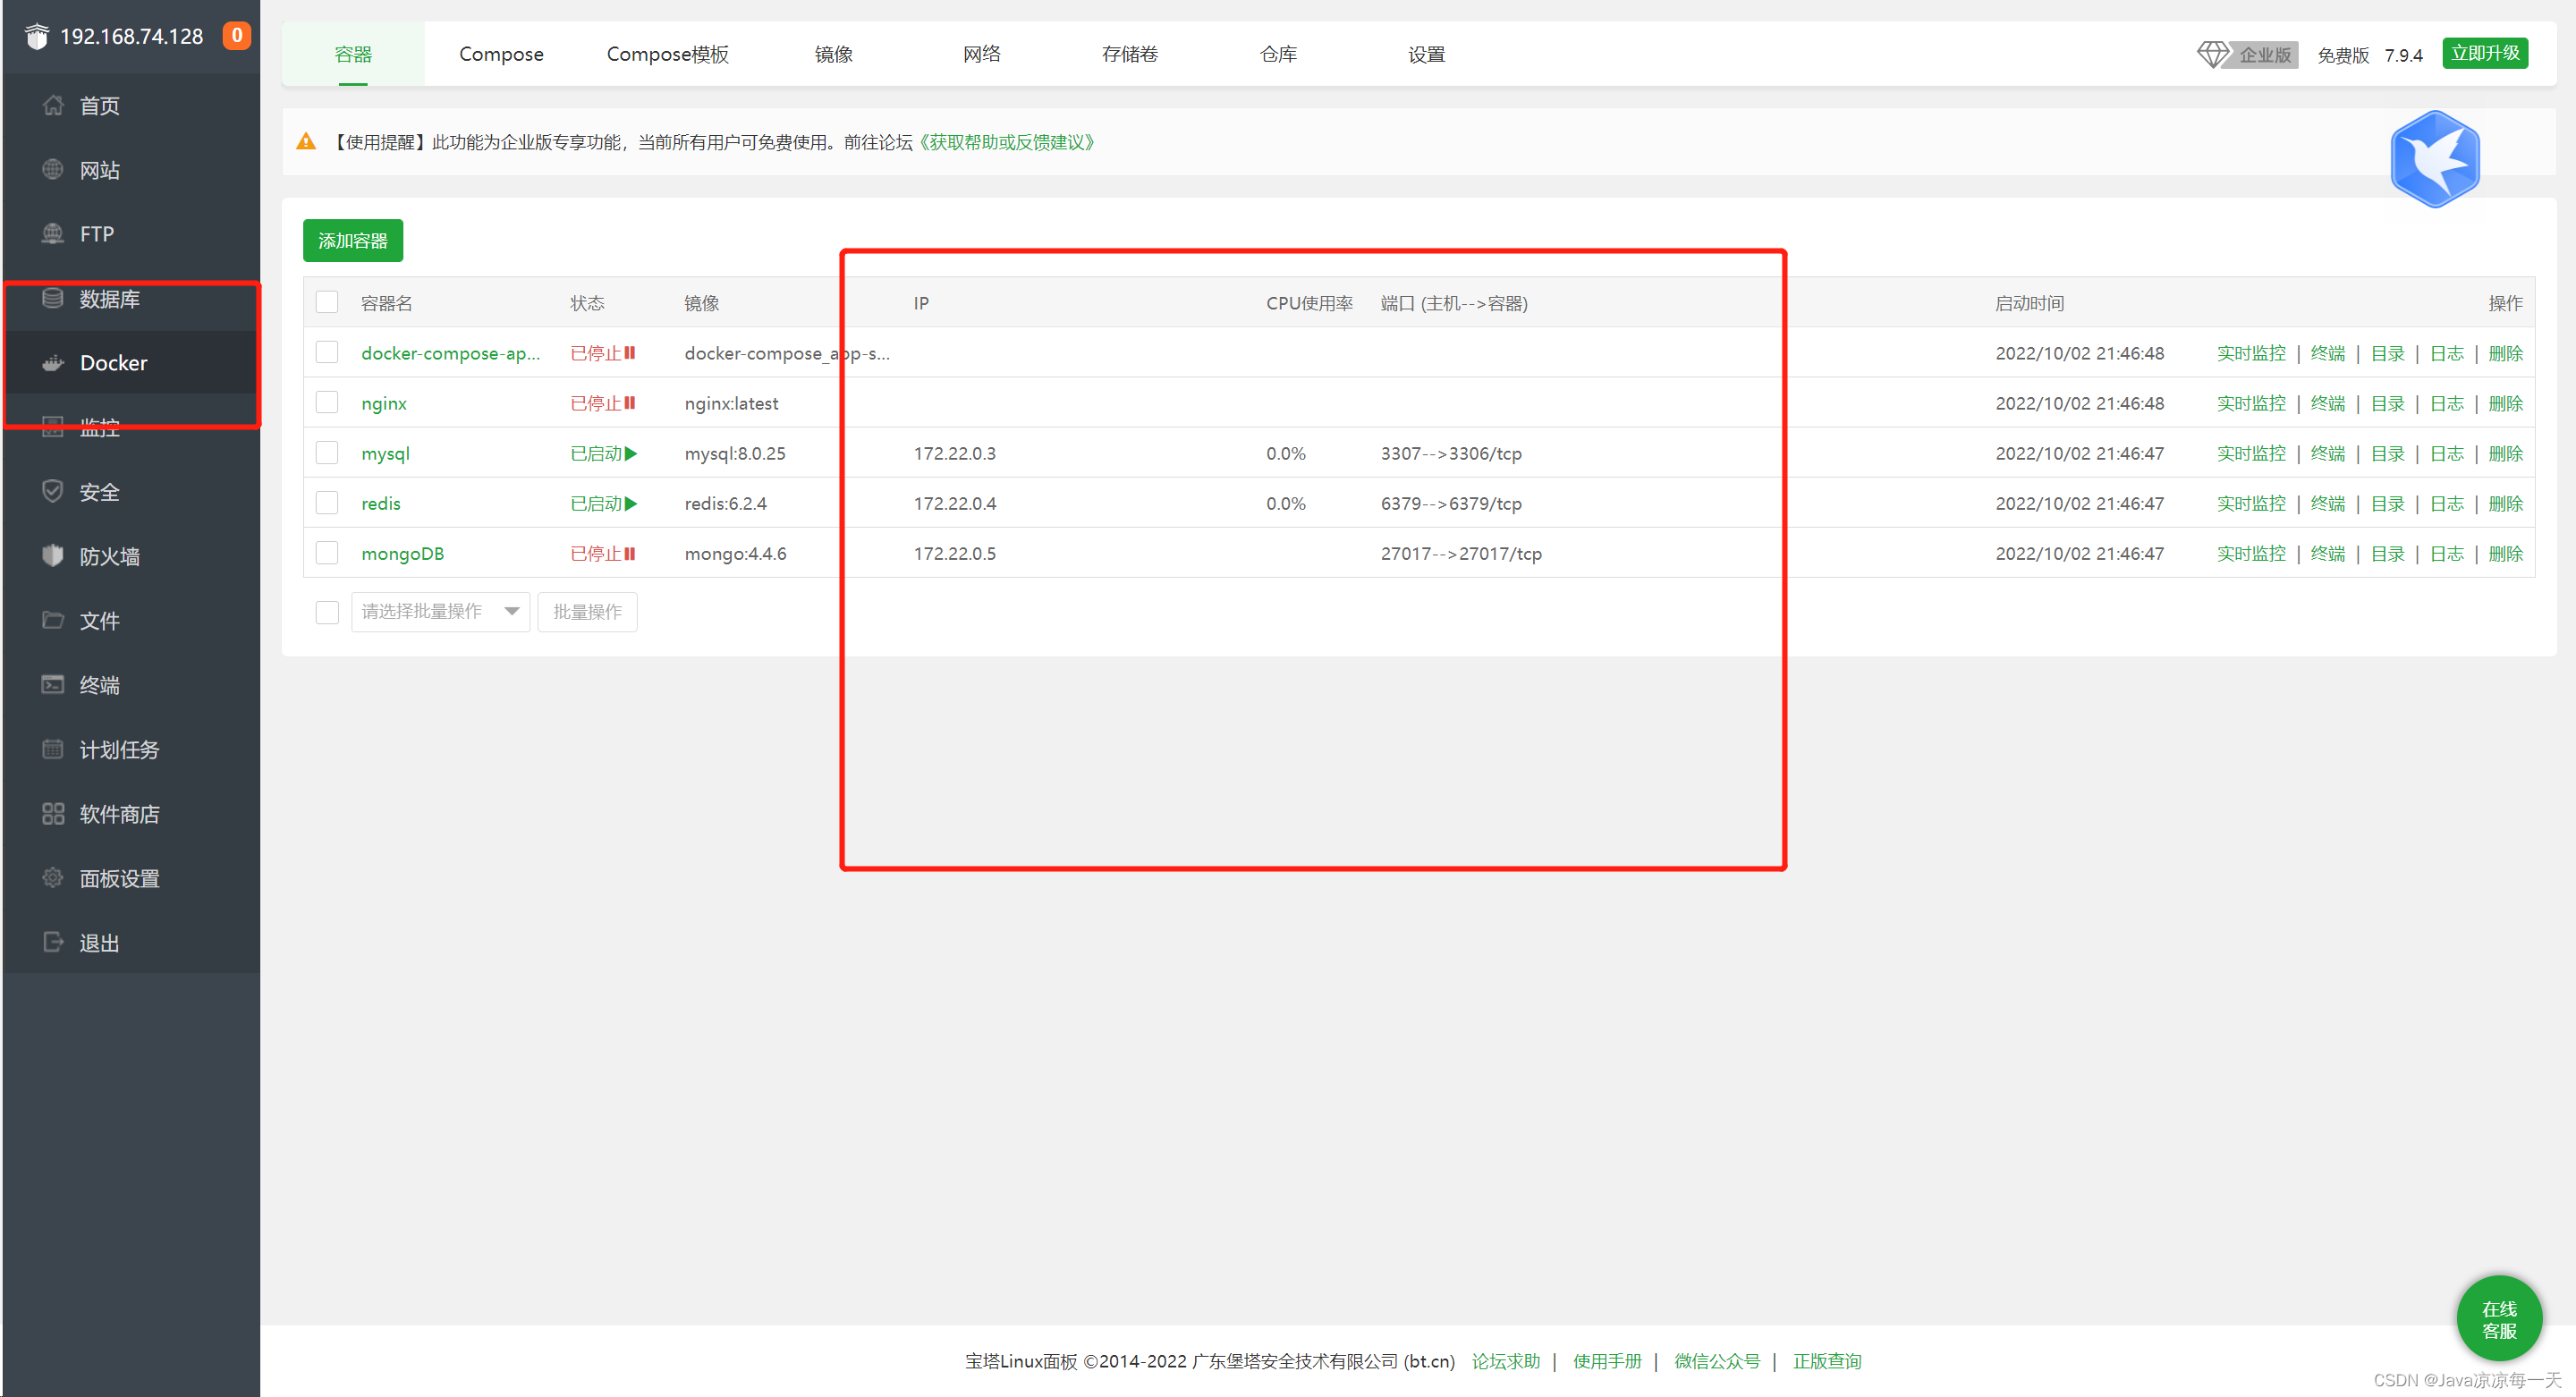Open the forum feedback link in notice
This screenshot has width=2576, height=1397.
1007,142
